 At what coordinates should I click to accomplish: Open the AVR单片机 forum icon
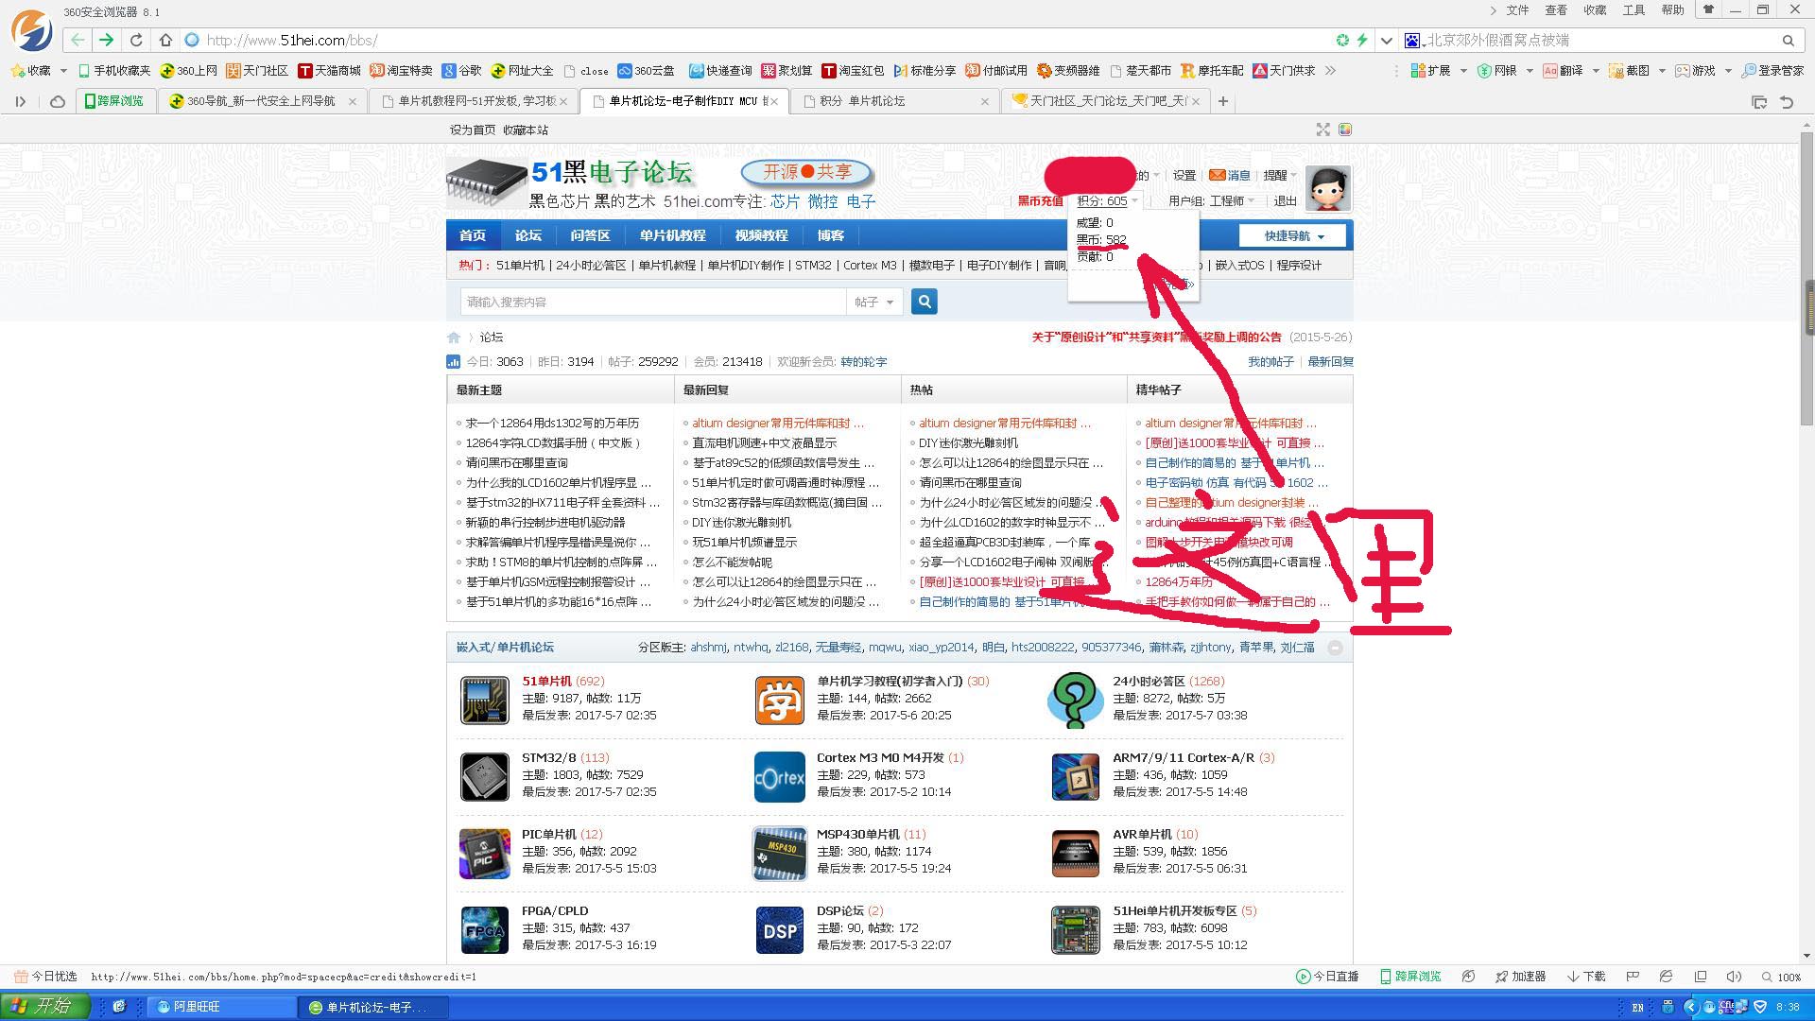click(x=1075, y=853)
